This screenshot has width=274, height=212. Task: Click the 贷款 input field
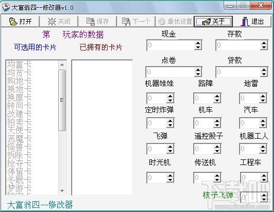point(238,72)
